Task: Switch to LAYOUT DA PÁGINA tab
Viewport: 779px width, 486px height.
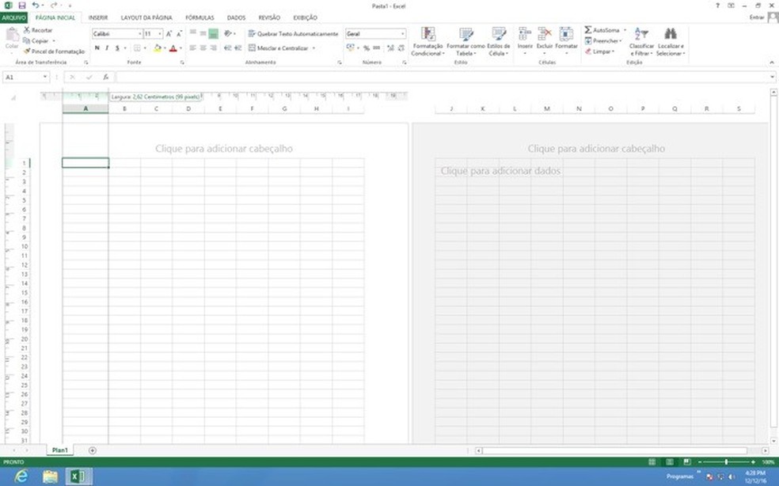Action: (146, 17)
